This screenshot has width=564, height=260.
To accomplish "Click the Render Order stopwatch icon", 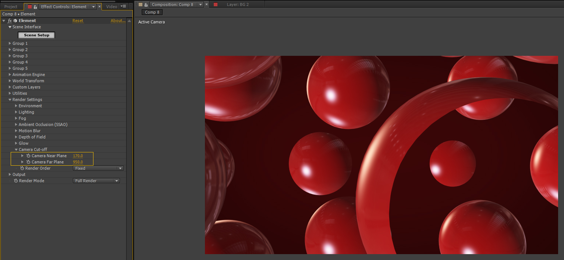I will 22,169.
